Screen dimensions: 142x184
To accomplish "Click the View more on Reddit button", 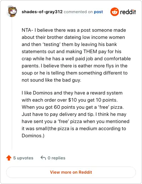I will tap(71, 172).
